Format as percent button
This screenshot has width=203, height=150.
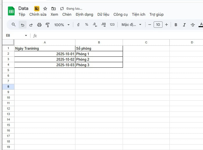coord(86,25)
